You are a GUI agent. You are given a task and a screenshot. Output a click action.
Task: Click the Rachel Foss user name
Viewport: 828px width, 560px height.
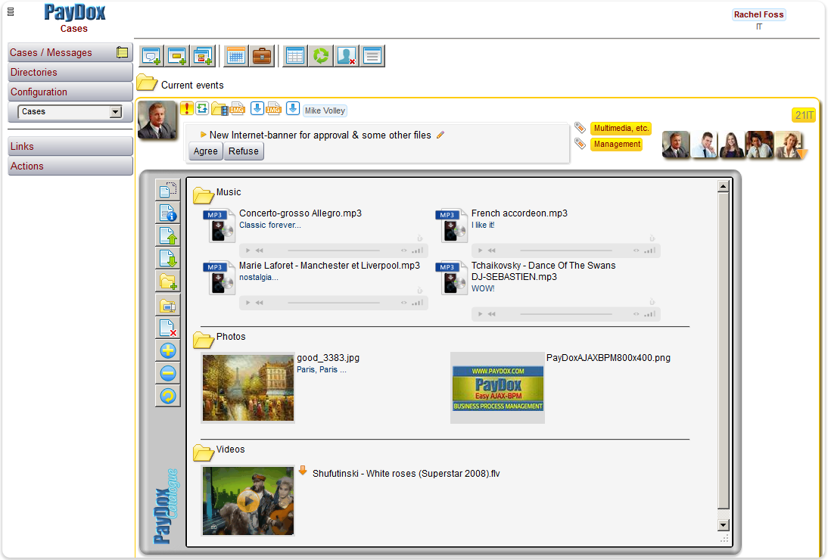click(x=759, y=15)
